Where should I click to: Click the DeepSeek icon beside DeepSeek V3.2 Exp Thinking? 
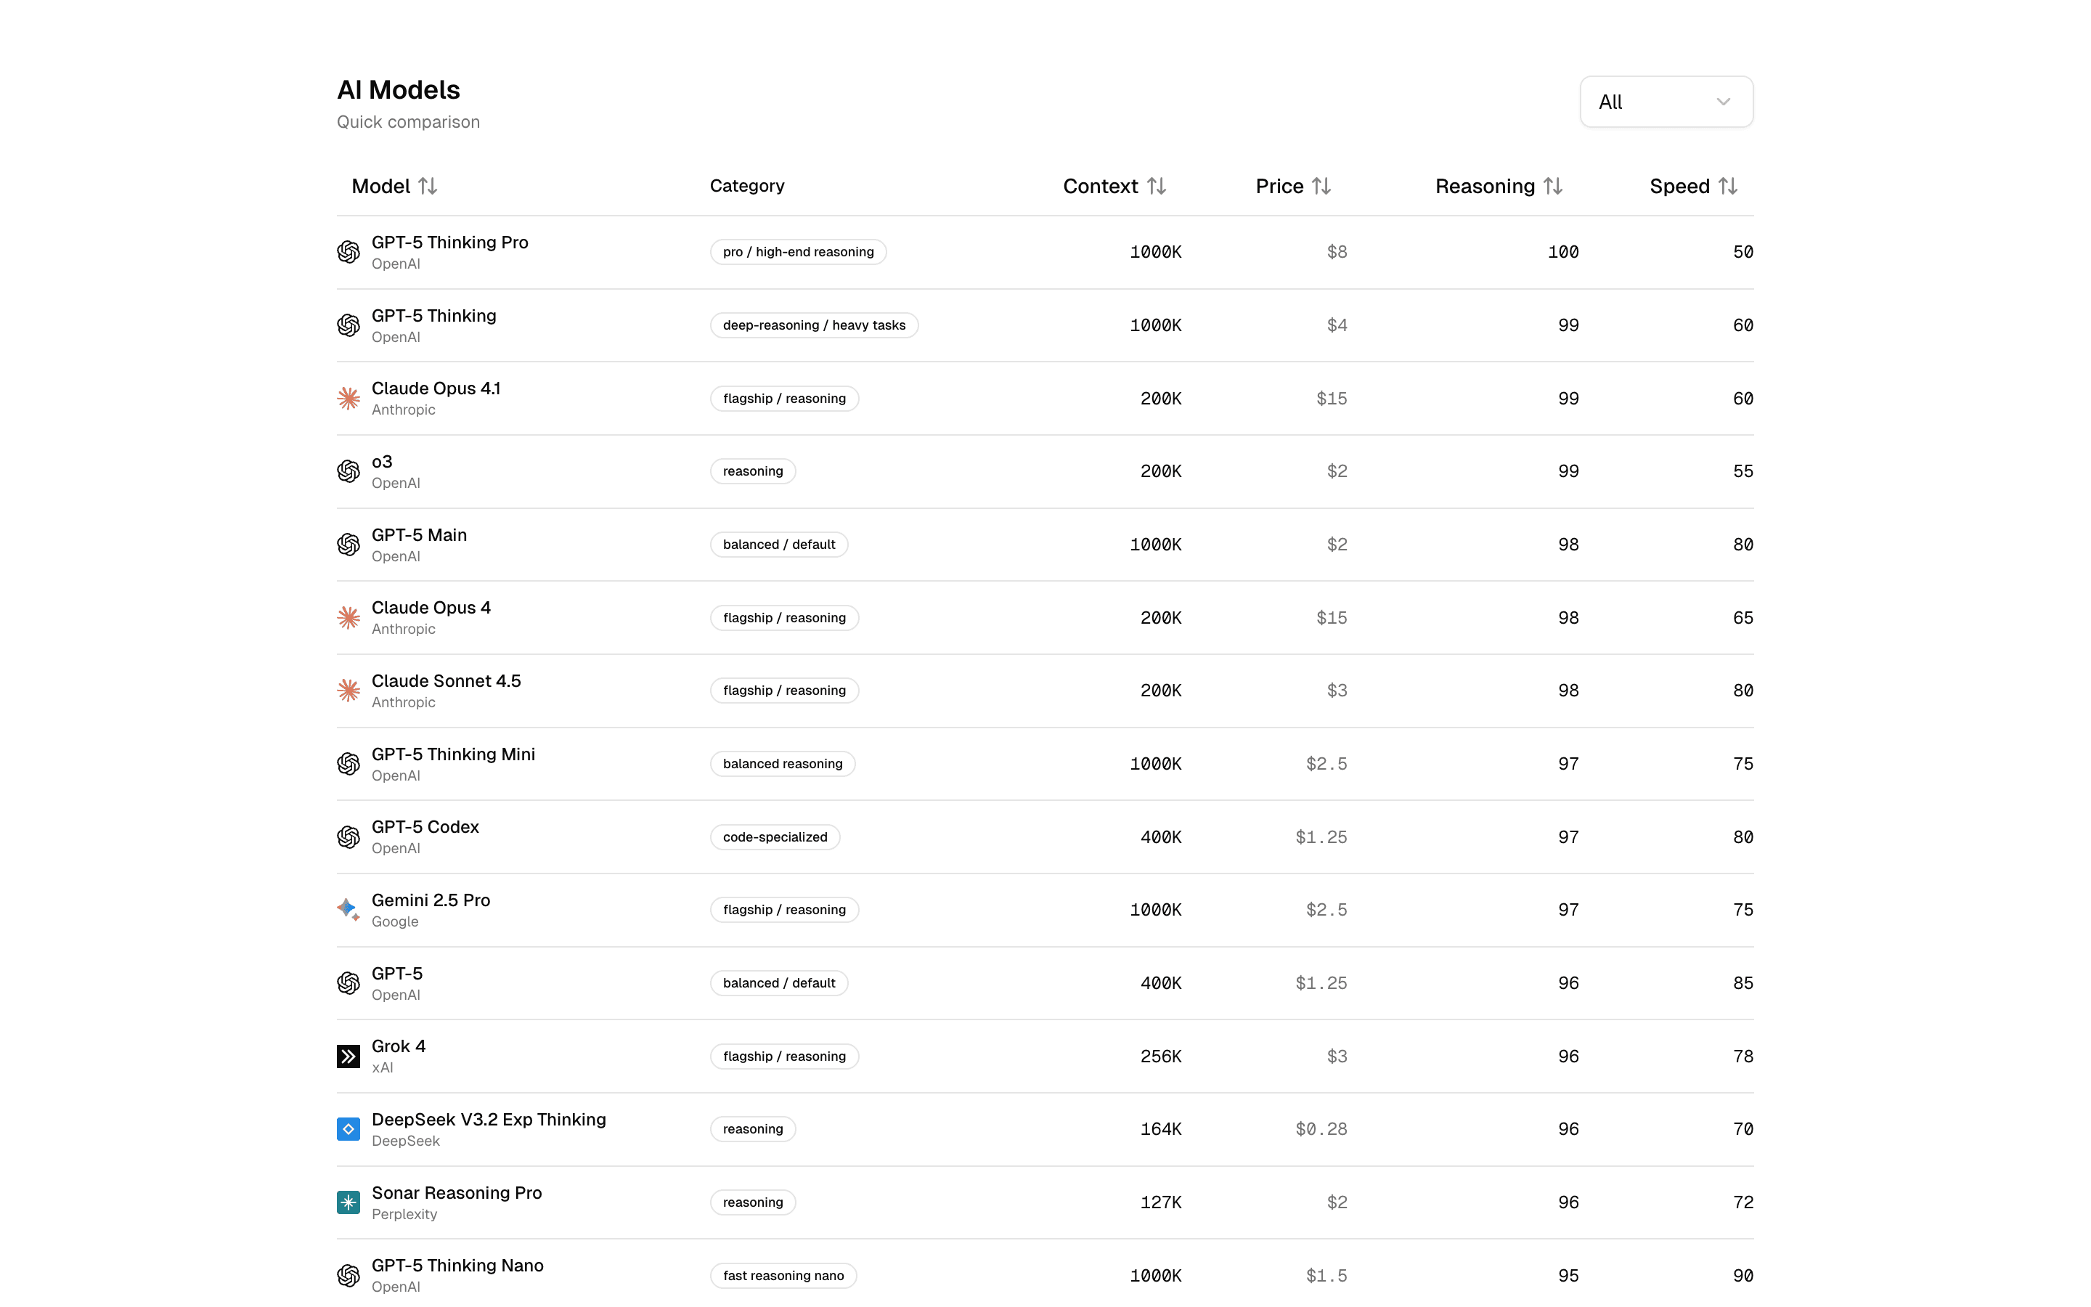tap(348, 1129)
